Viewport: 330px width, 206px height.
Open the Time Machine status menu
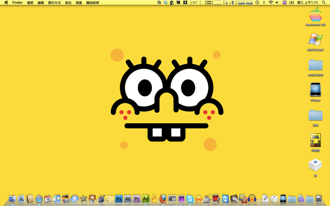click(x=257, y=3)
